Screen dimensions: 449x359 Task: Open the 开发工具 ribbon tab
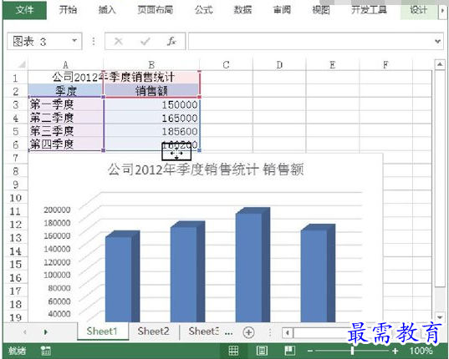(369, 10)
